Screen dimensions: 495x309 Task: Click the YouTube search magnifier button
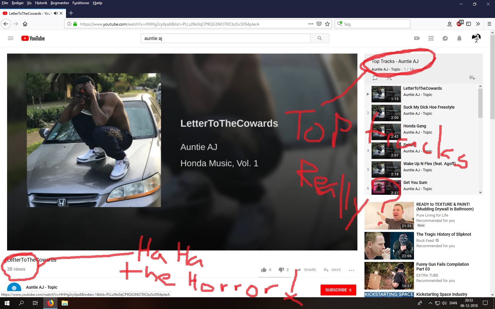pyautogui.click(x=320, y=38)
